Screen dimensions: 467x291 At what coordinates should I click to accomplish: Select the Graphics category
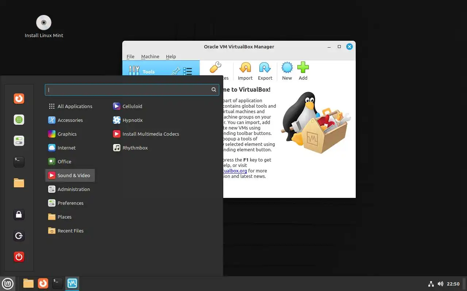point(70,134)
